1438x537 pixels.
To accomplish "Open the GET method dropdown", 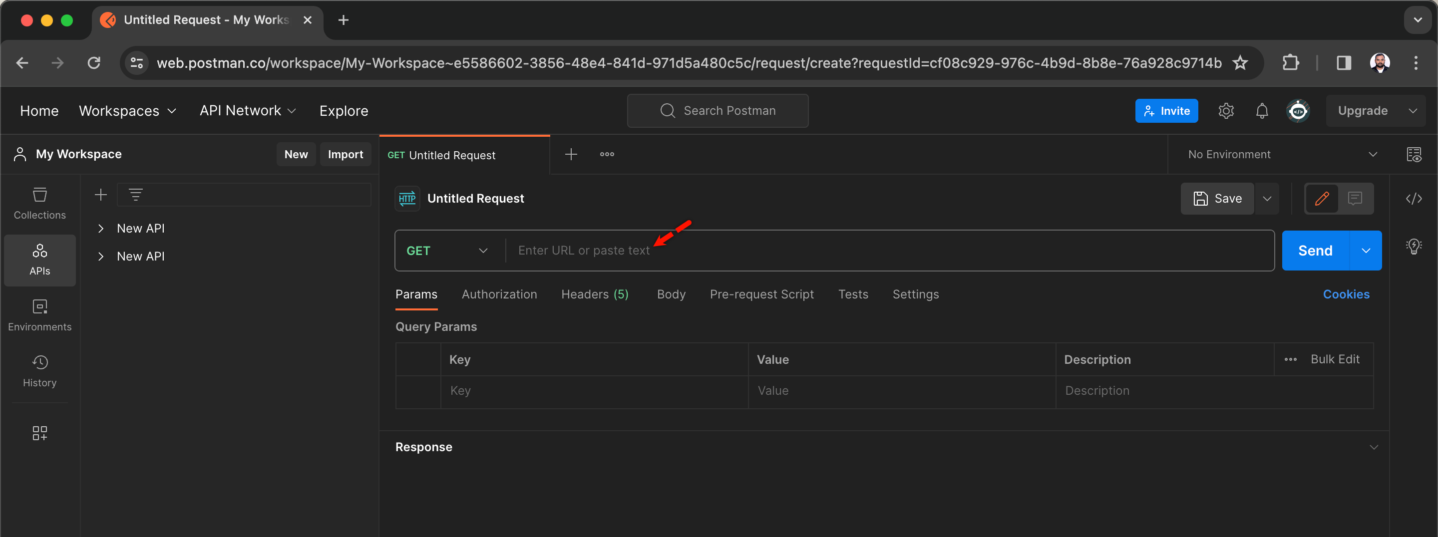I will click(x=448, y=251).
